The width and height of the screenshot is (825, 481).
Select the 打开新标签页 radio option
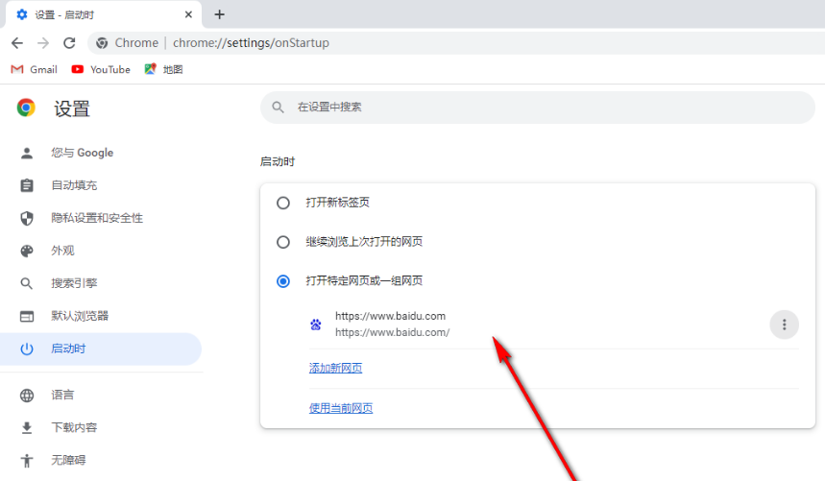coord(283,203)
